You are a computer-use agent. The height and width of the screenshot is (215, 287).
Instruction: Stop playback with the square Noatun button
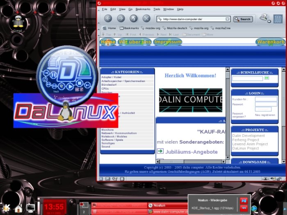(x=79, y=83)
